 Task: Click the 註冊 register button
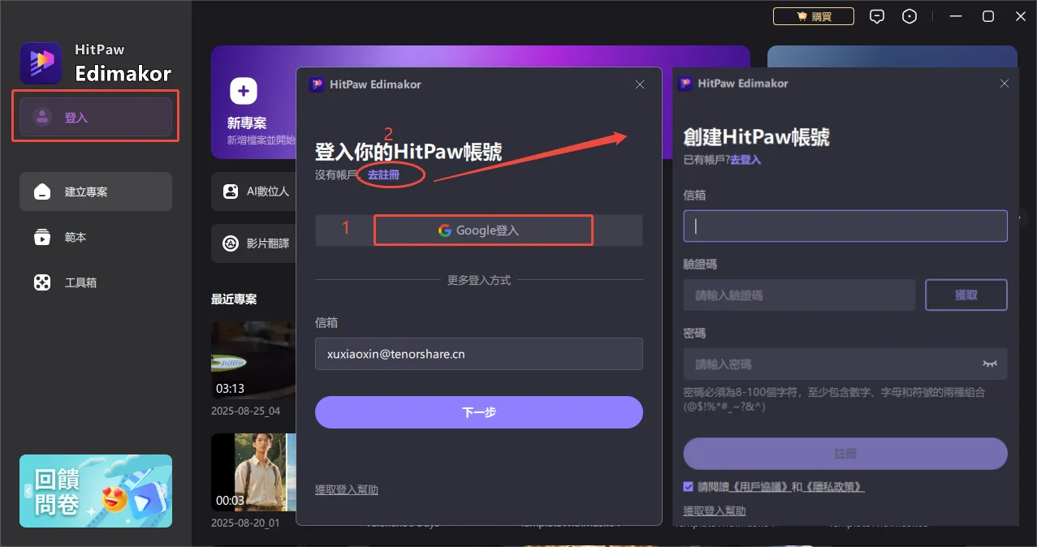click(x=845, y=454)
